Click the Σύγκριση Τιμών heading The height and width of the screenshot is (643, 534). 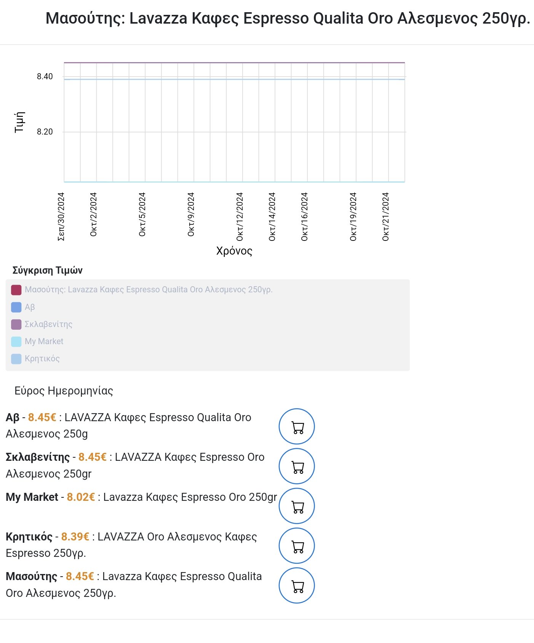pyautogui.click(x=47, y=271)
